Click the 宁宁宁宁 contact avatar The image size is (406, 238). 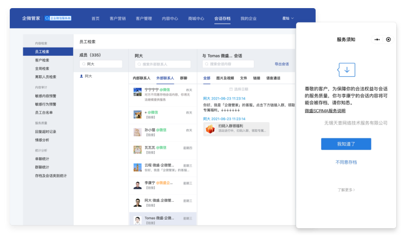(138, 92)
